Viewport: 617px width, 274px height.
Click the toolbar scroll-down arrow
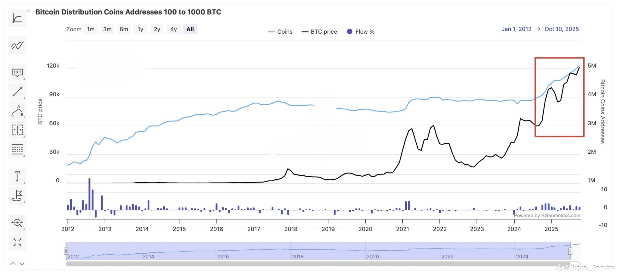pyautogui.click(x=22, y=264)
